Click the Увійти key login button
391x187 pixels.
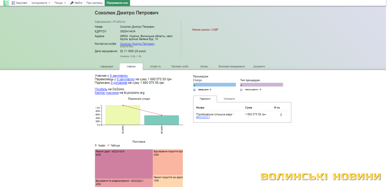pyautogui.click(x=76, y=3)
